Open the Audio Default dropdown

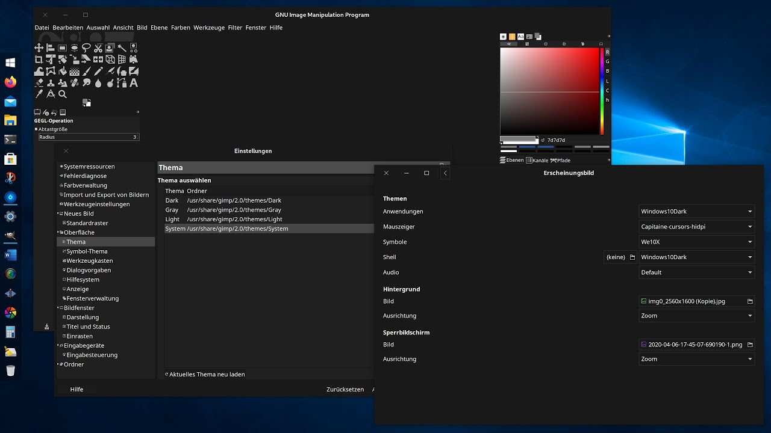click(x=696, y=272)
